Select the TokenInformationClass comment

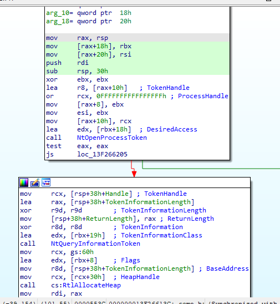[x=161, y=235]
